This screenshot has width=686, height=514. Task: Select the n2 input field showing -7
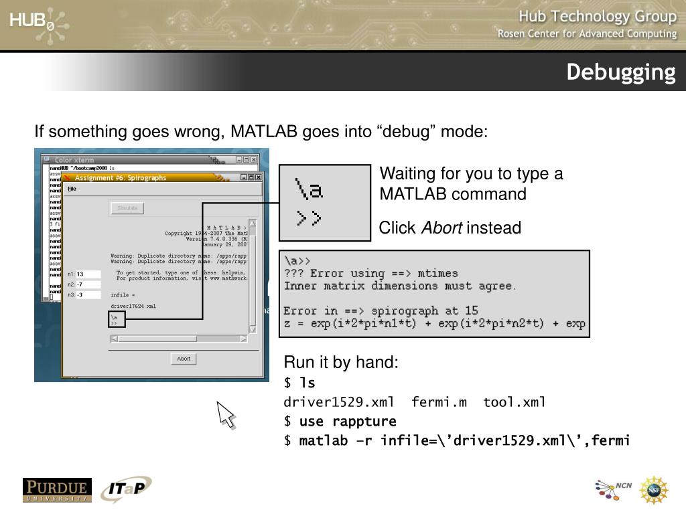click(88, 284)
